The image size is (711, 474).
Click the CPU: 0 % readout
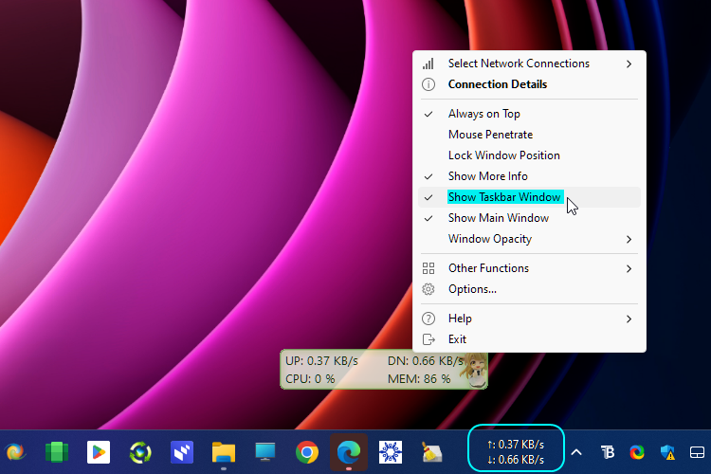(310, 379)
